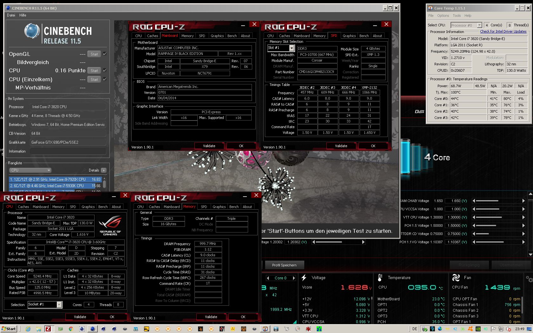
Task: Increase PCH 1.5 Voltage with the right arrow
Action: (523, 225)
